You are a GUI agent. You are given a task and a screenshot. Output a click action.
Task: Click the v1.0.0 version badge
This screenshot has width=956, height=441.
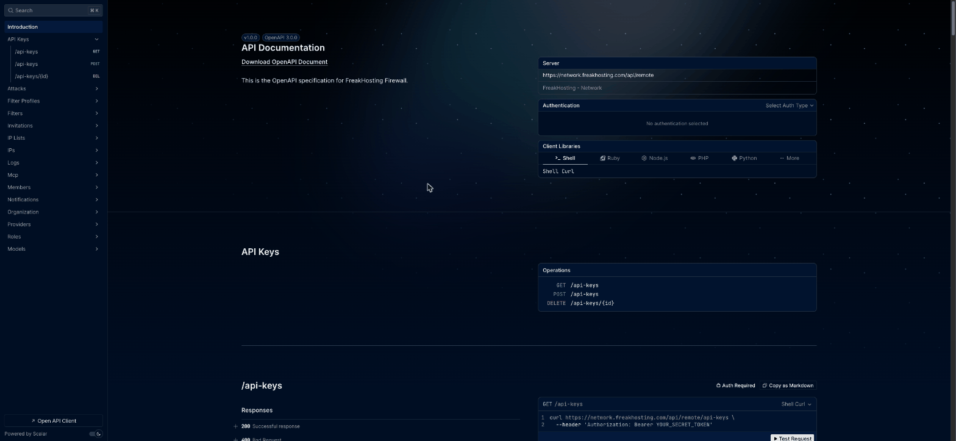click(x=251, y=37)
